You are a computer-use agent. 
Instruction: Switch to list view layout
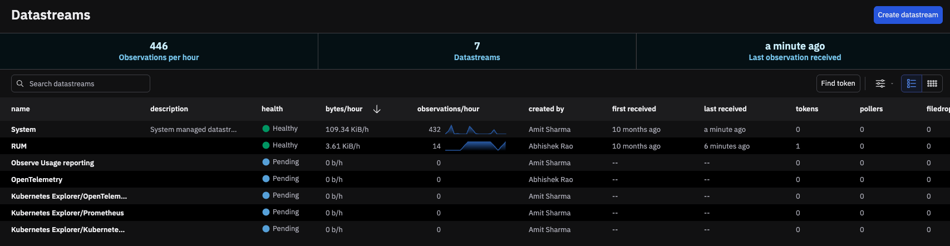pyautogui.click(x=911, y=83)
